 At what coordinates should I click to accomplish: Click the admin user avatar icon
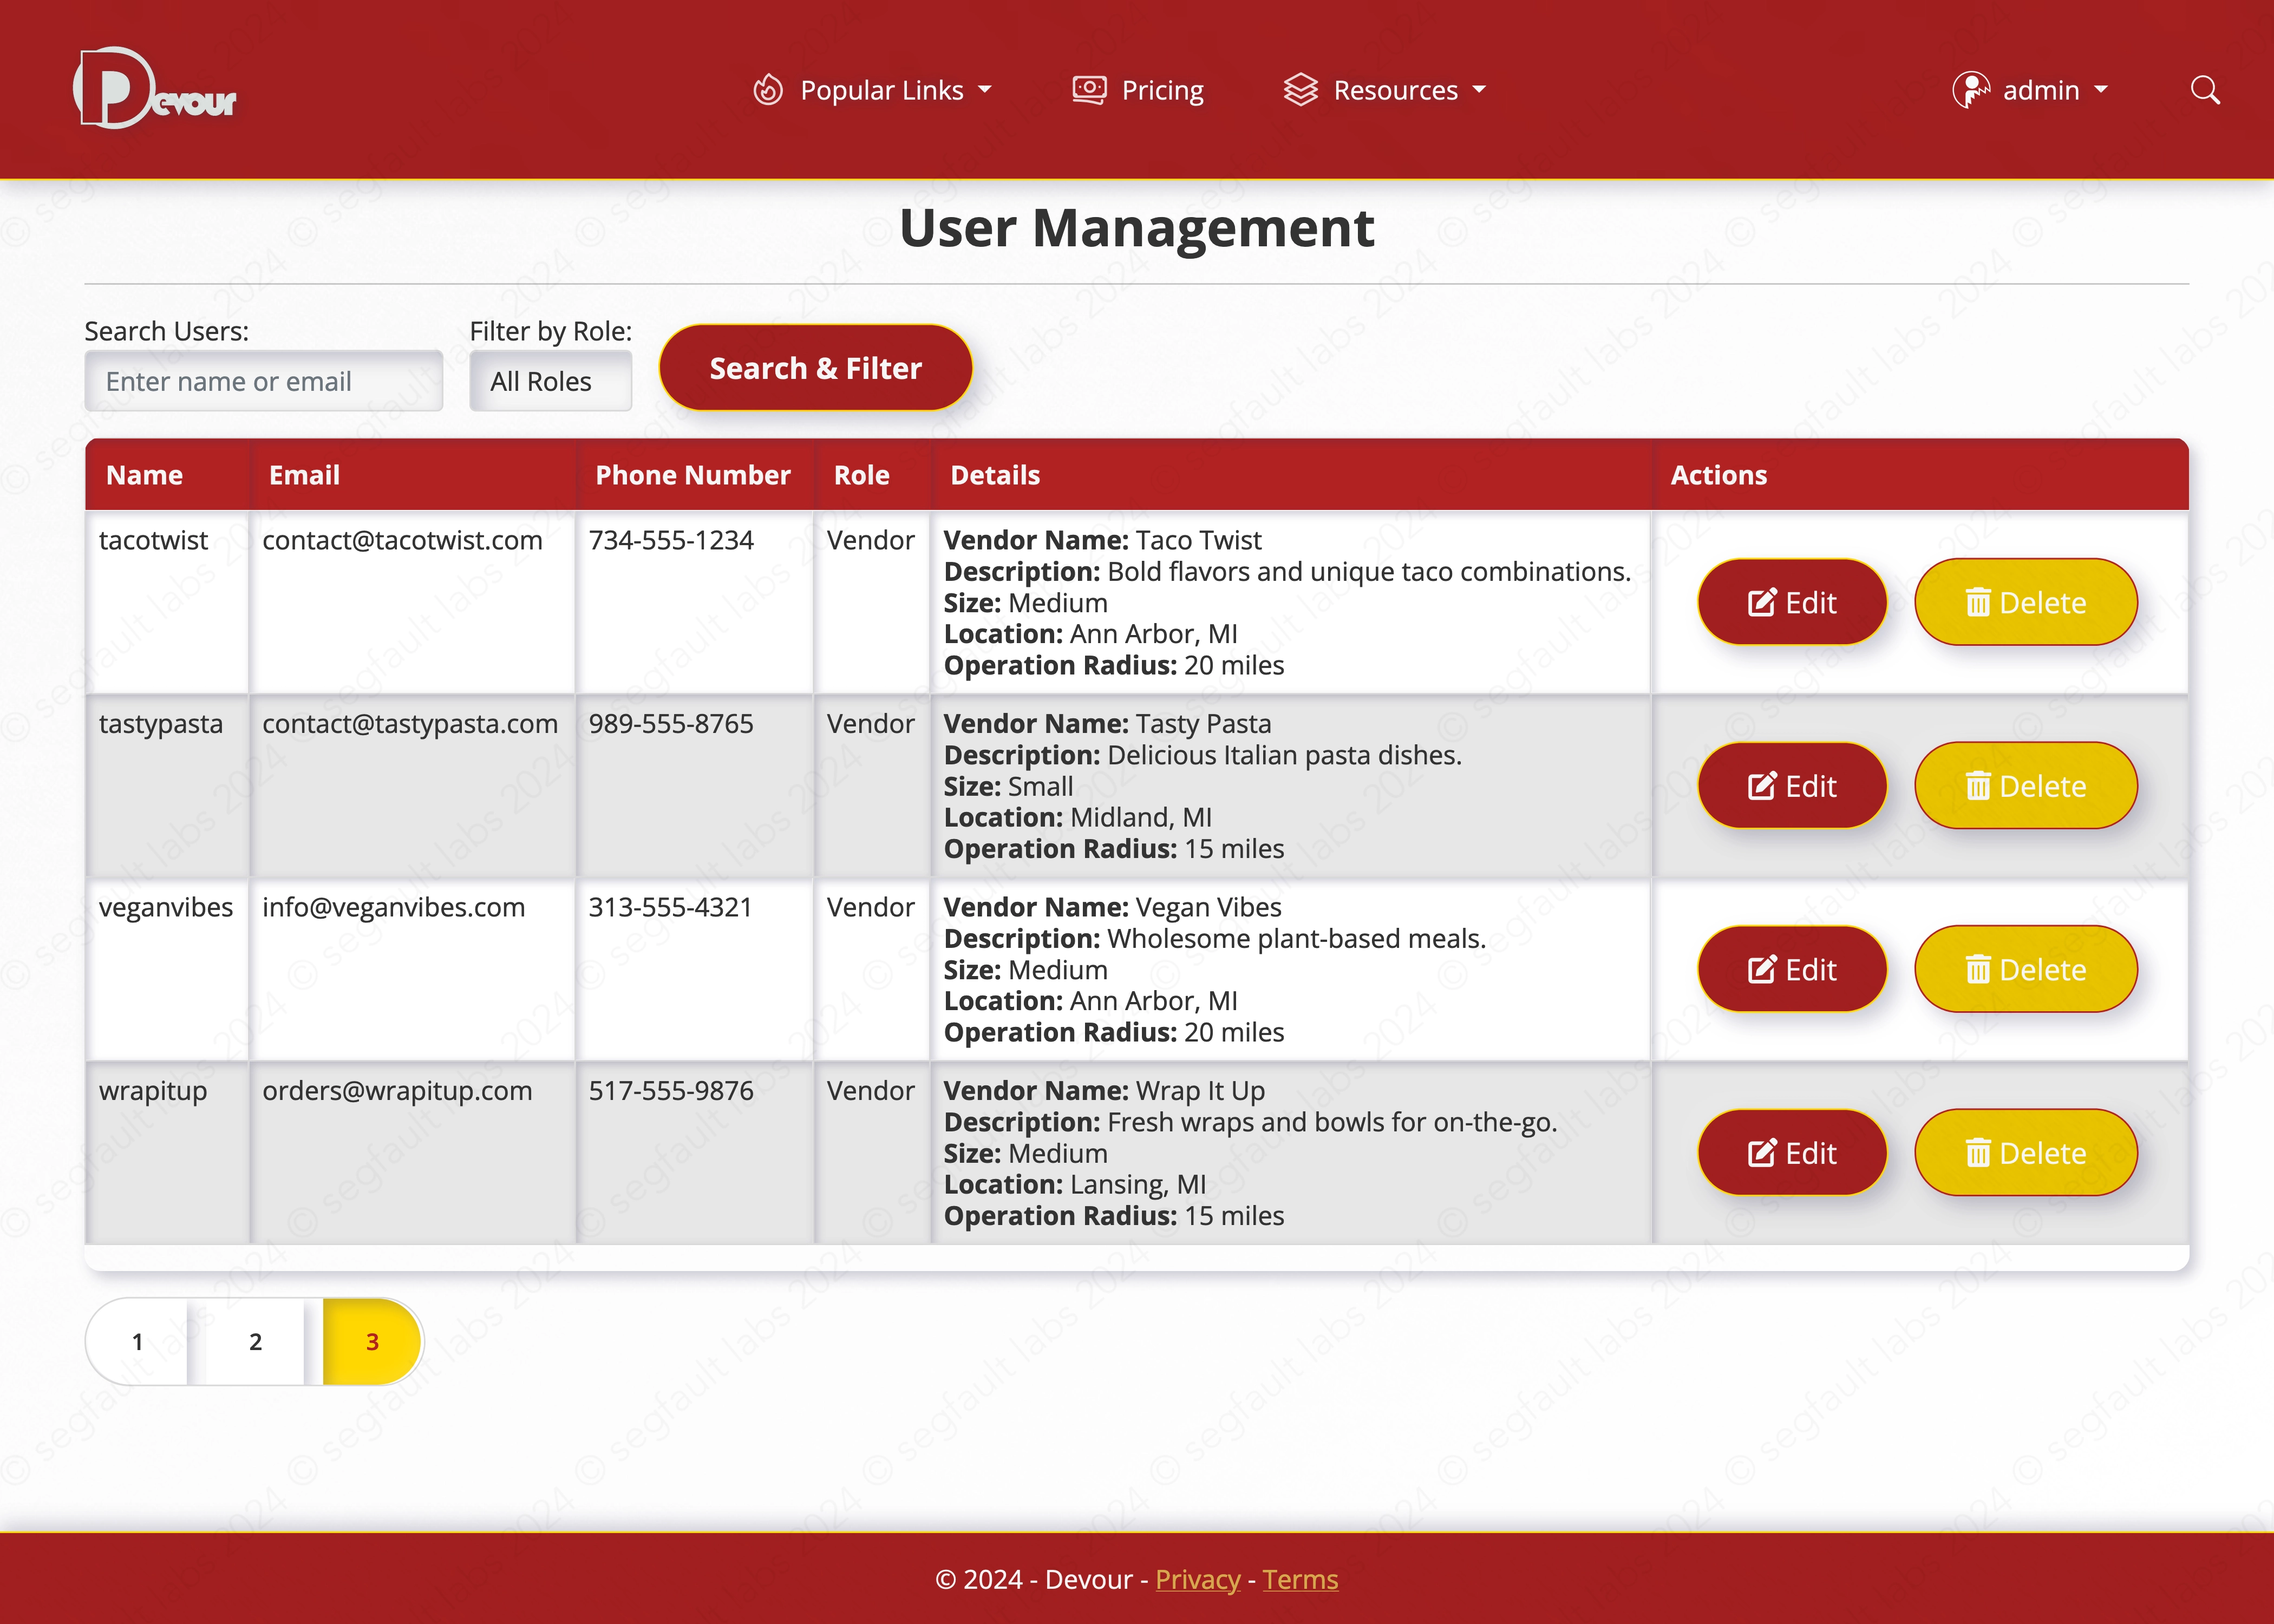coord(1971,90)
